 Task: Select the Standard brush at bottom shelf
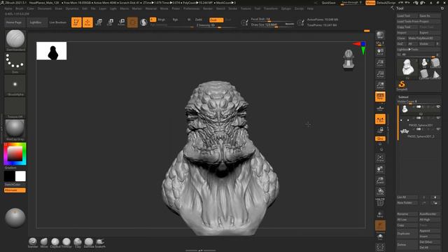click(33, 243)
